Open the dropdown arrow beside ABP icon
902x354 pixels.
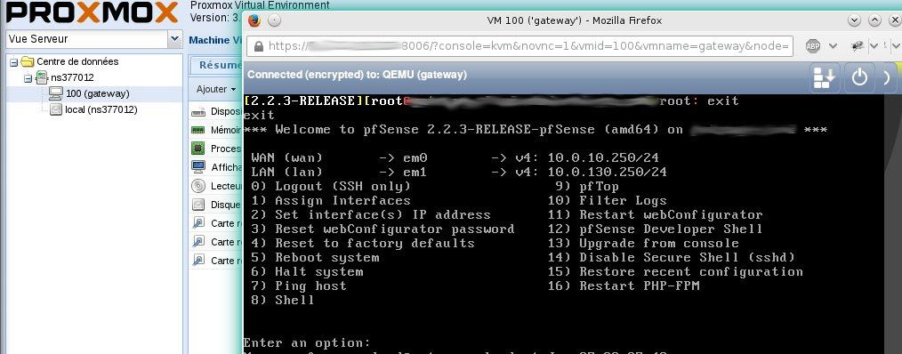tap(833, 46)
